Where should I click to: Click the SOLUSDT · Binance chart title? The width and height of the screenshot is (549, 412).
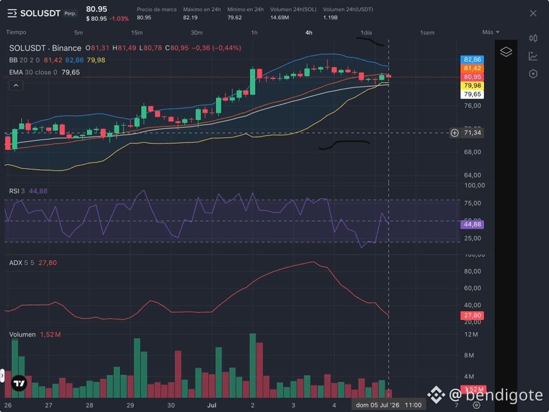coord(45,48)
